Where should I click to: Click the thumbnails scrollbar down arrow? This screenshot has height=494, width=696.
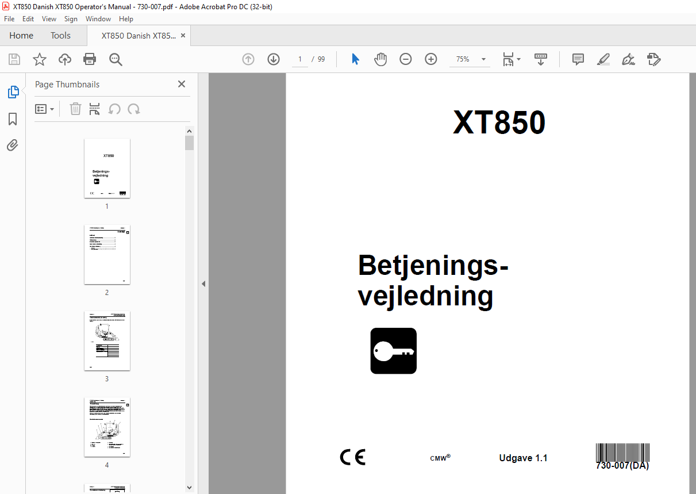pos(190,488)
